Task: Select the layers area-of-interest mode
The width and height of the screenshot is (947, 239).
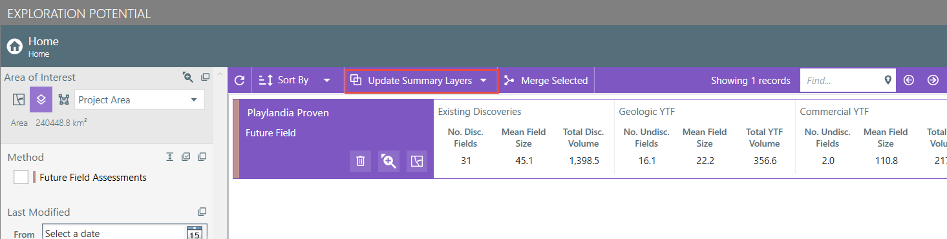Action: [x=41, y=99]
